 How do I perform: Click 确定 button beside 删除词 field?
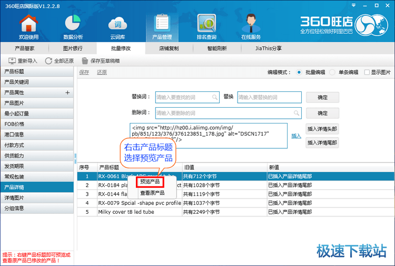322,113
